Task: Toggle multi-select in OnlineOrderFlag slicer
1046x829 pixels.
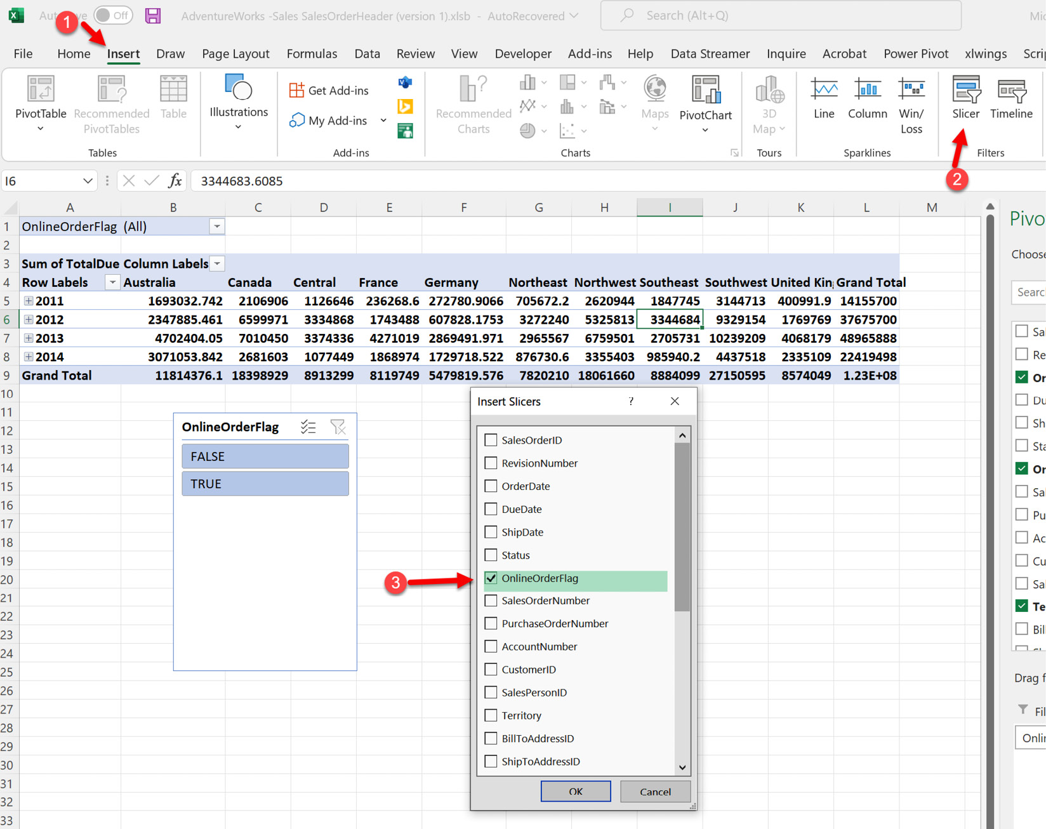Action: click(x=308, y=427)
